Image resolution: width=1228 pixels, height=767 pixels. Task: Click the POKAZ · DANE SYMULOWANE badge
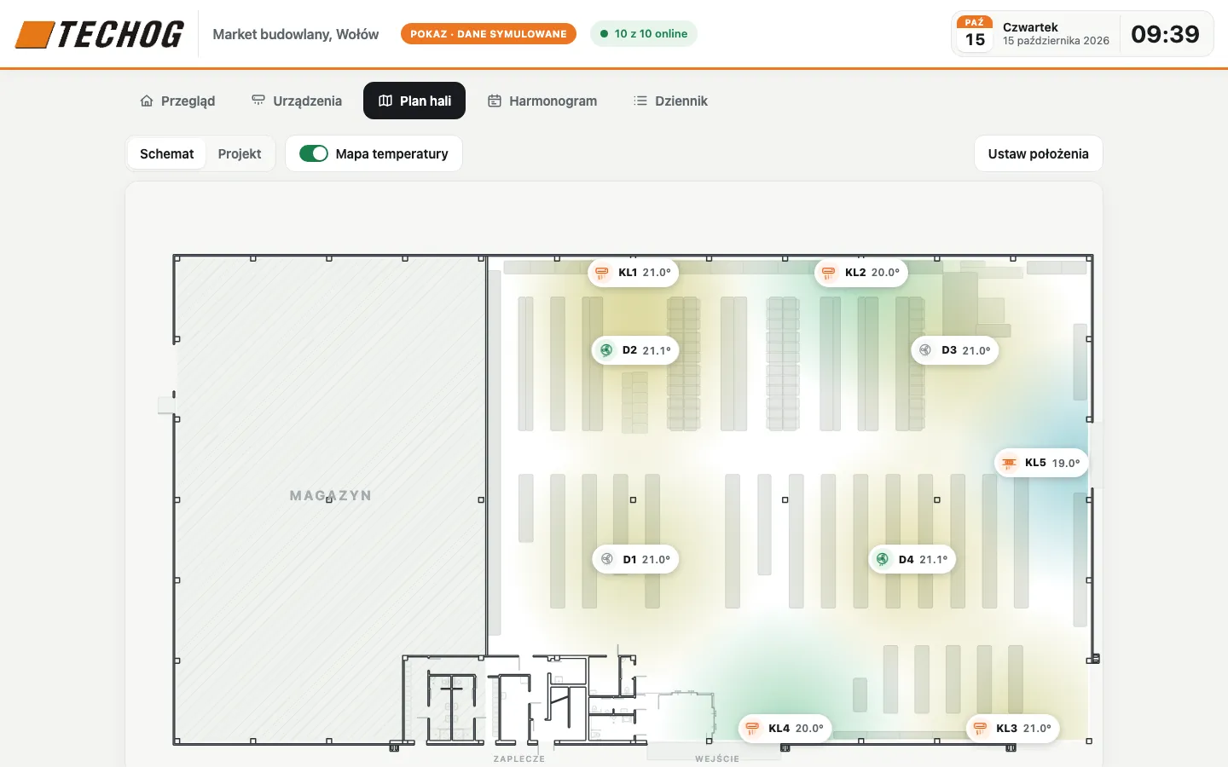coord(489,34)
